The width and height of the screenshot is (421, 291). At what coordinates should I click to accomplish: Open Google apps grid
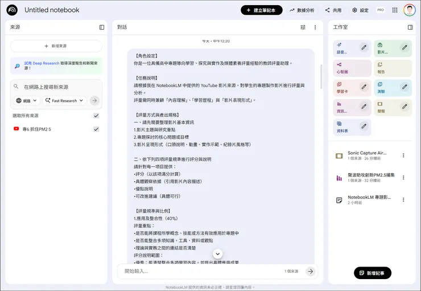(395, 10)
